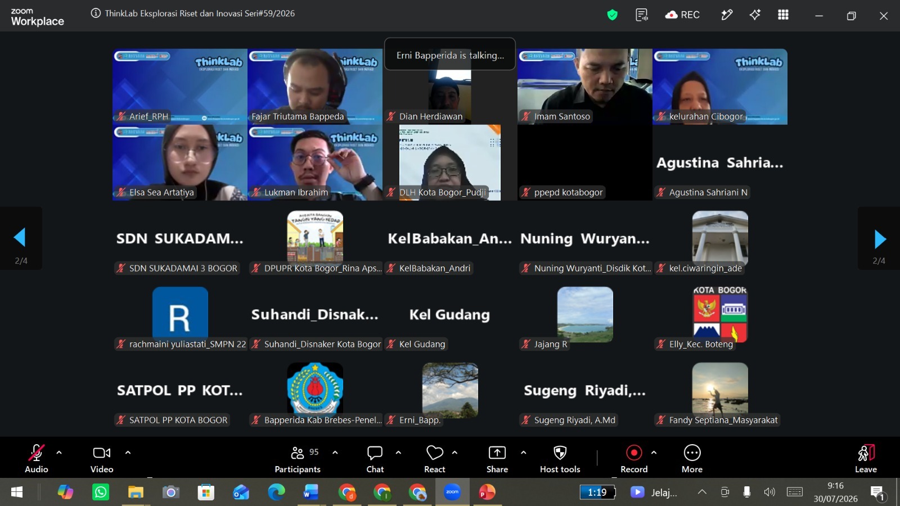Stop the Record button
The image size is (900, 506).
(x=634, y=459)
